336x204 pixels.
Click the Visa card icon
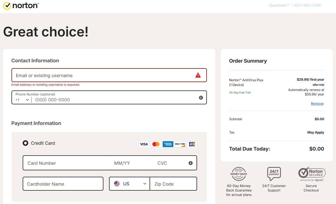coord(144,144)
